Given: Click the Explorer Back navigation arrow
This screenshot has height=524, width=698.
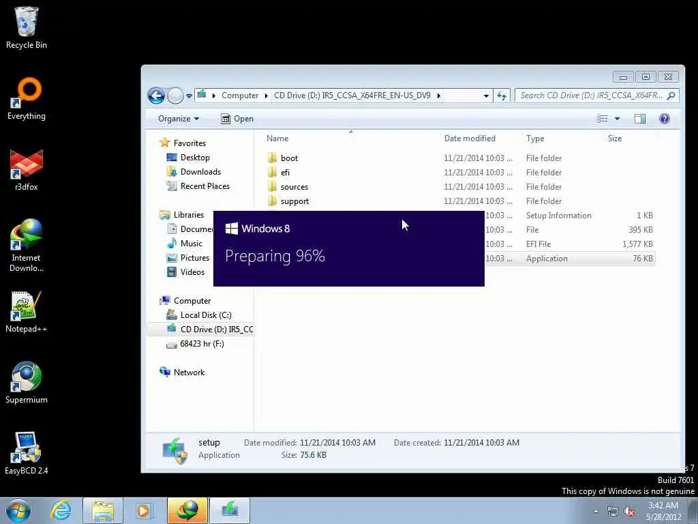Looking at the screenshot, I should [x=156, y=96].
